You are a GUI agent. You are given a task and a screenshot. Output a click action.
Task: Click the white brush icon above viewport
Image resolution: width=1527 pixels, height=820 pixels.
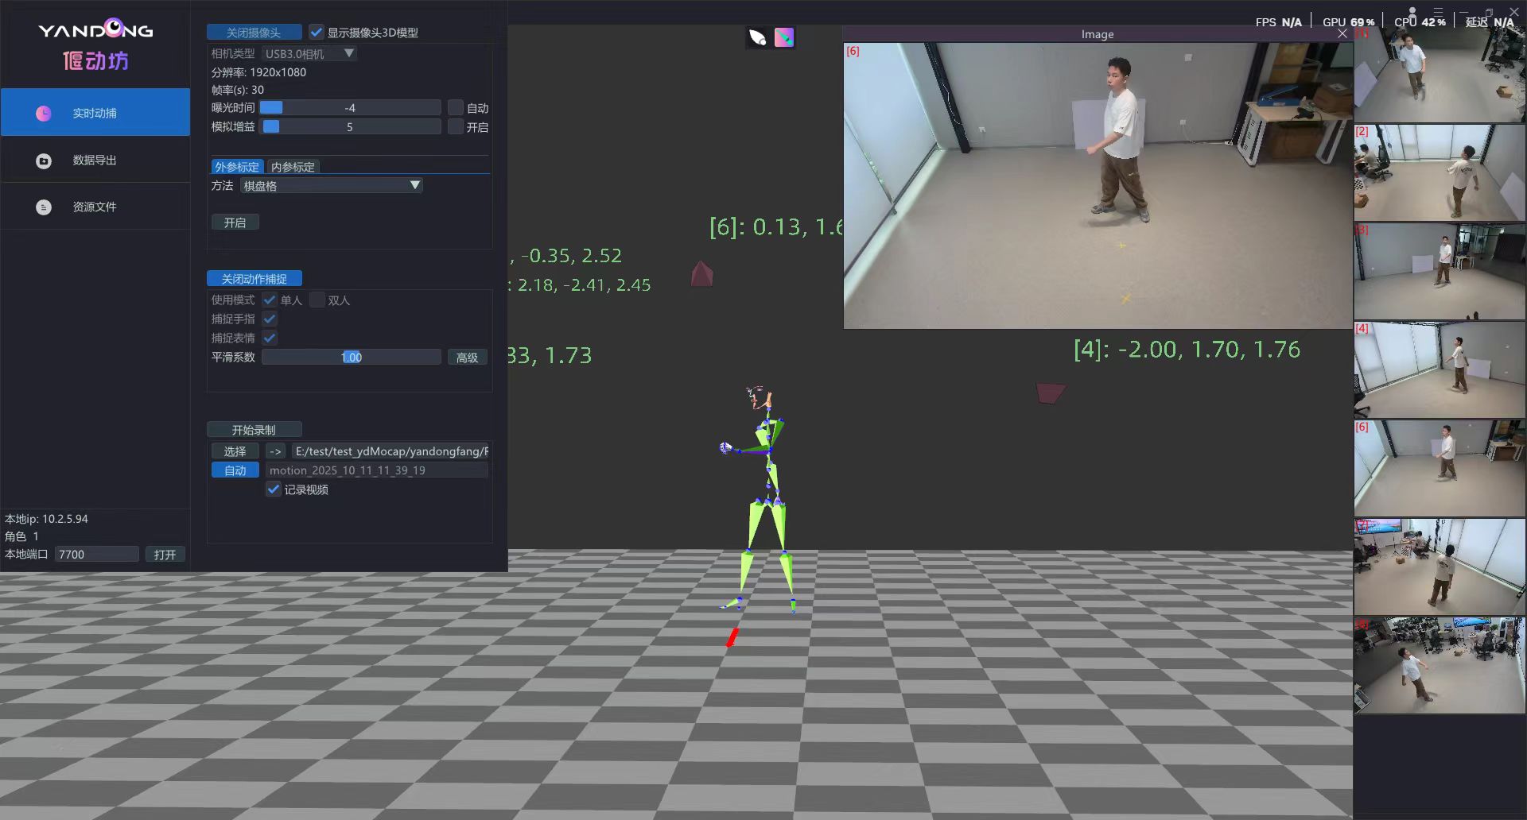[x=757, y=37]
